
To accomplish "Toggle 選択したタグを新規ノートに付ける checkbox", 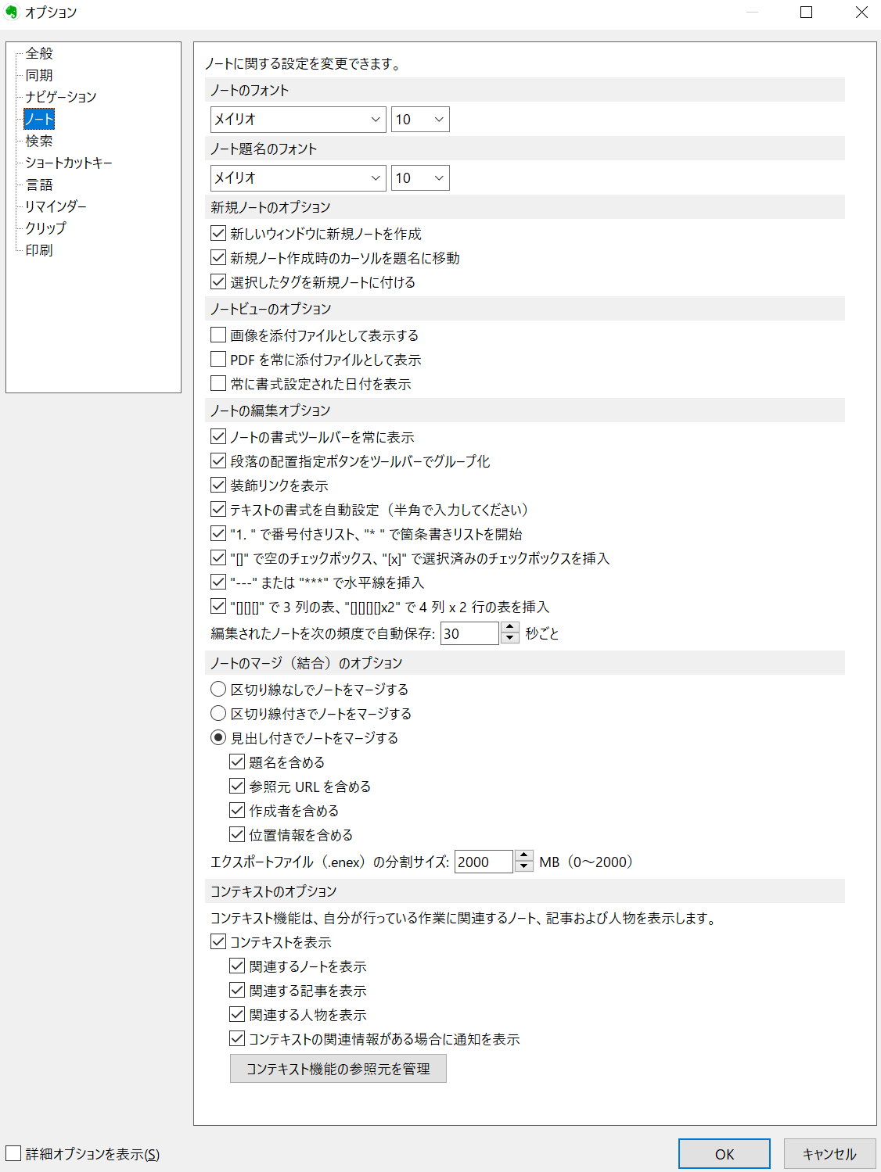I will 218,281.
